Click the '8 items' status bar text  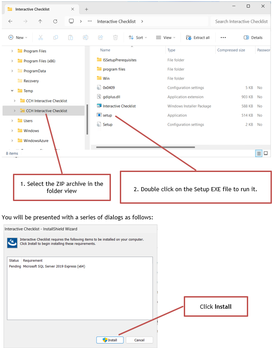(x=12, y=153)
